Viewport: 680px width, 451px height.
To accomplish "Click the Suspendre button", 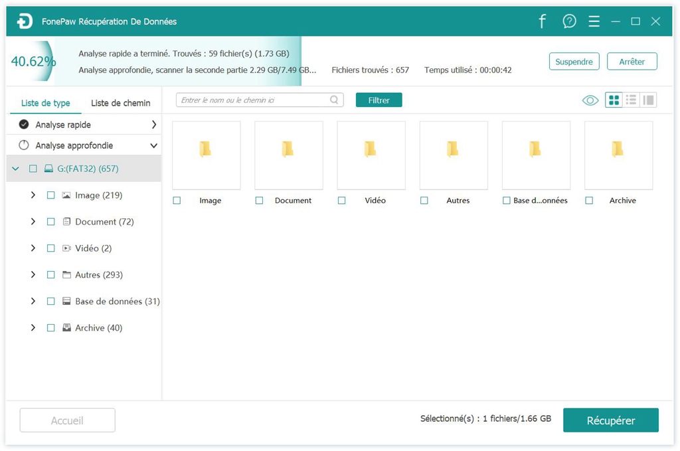I will 574,62.
